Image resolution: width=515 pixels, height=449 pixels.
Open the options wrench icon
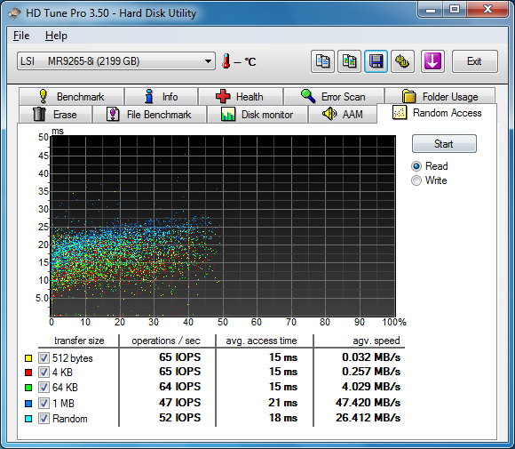(402, 61)
